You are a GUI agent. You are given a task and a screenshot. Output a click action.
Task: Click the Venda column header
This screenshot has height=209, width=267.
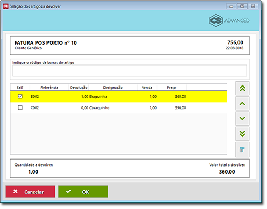click(x=147, y=88)
